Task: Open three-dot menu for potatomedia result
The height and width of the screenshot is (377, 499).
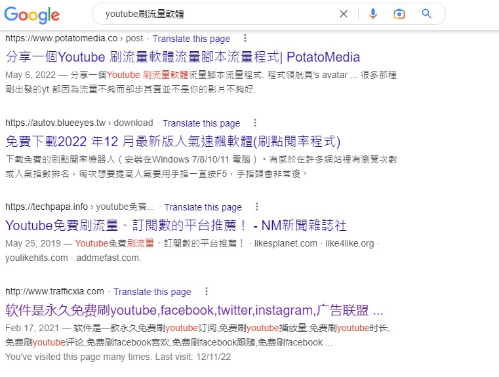Action: [245, 38]
